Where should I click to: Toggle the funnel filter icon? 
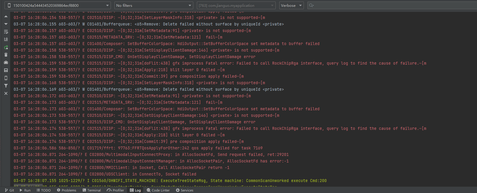tap(6, 86)
